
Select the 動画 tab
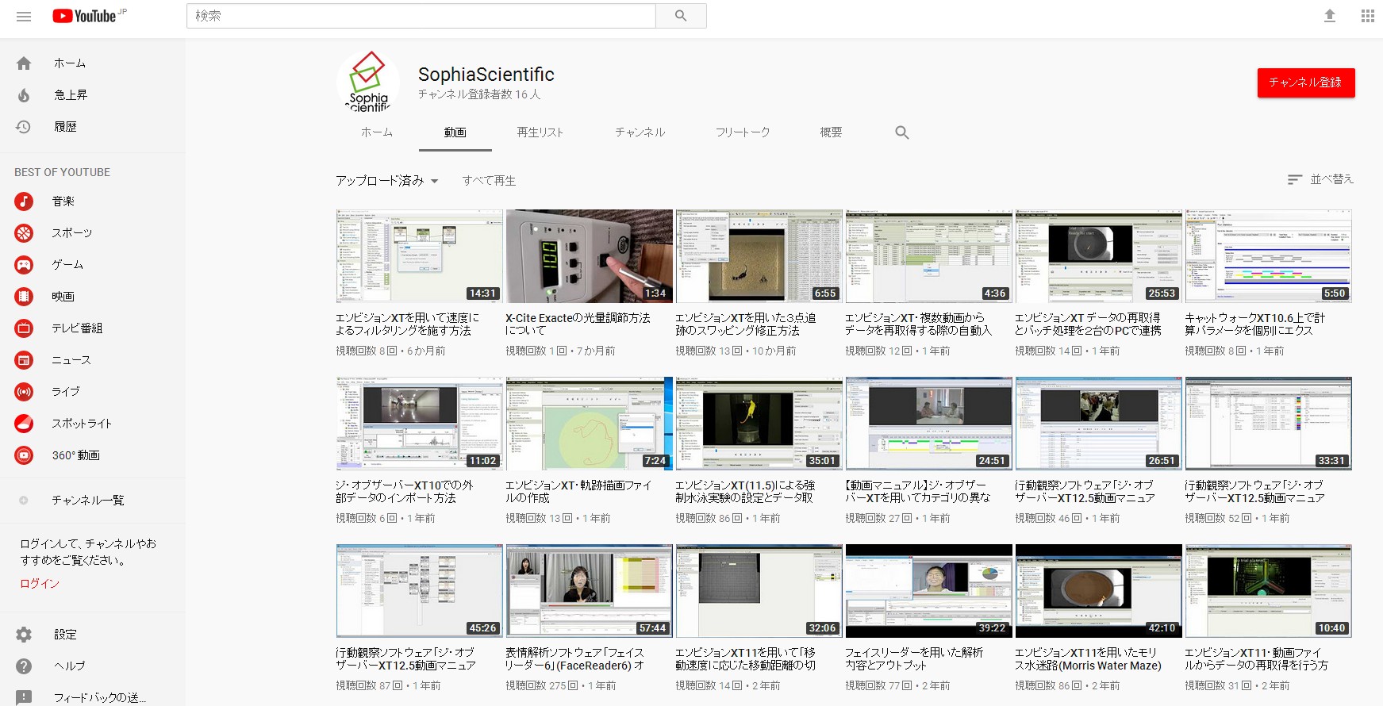point(455,132)
